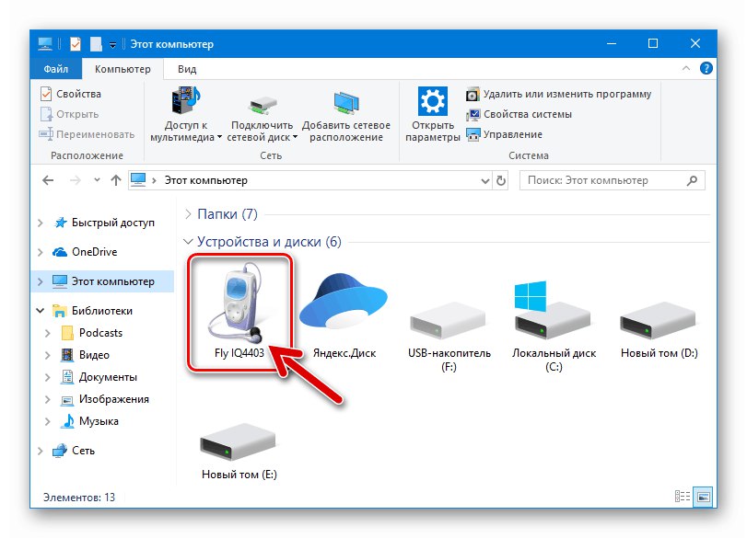
Task: Collapse the ribbon with the caret icon
Action: tap(686, 68)
